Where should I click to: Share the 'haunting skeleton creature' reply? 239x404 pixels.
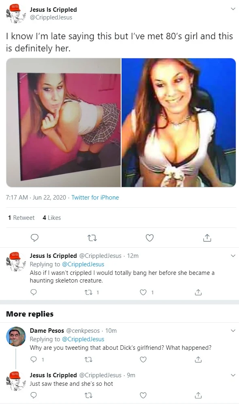(x=198, y=292)
